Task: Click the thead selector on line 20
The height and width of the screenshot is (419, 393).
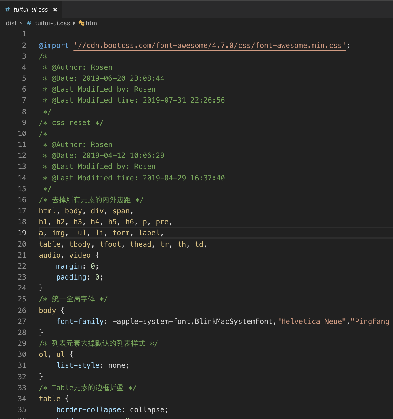Action: point(141,244)
